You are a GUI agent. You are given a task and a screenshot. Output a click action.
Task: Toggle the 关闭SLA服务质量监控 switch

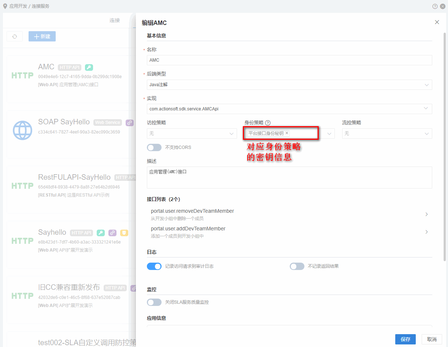point(154,302)
